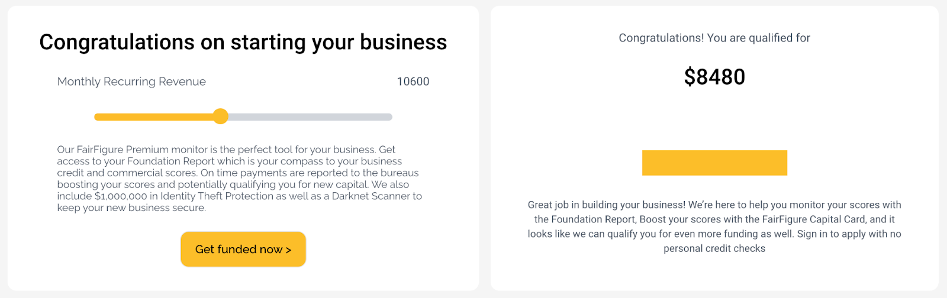Click the gray unfilled part of revenue slider
The image size is (947, 298).
[x=310, y=117]
